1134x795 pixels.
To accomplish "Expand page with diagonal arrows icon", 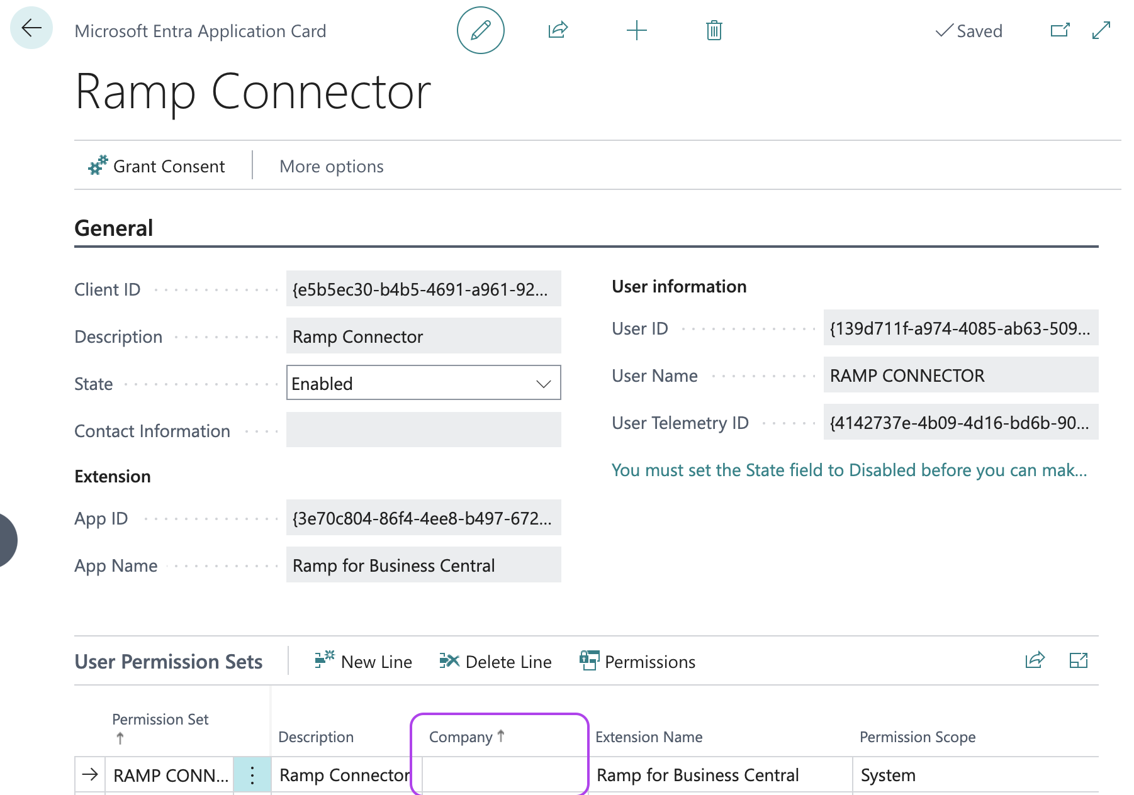I will 1101,30.
